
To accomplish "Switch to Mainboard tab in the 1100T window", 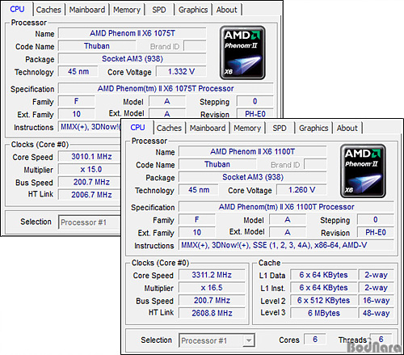I will pyautogui.click(x=208, y=128).
